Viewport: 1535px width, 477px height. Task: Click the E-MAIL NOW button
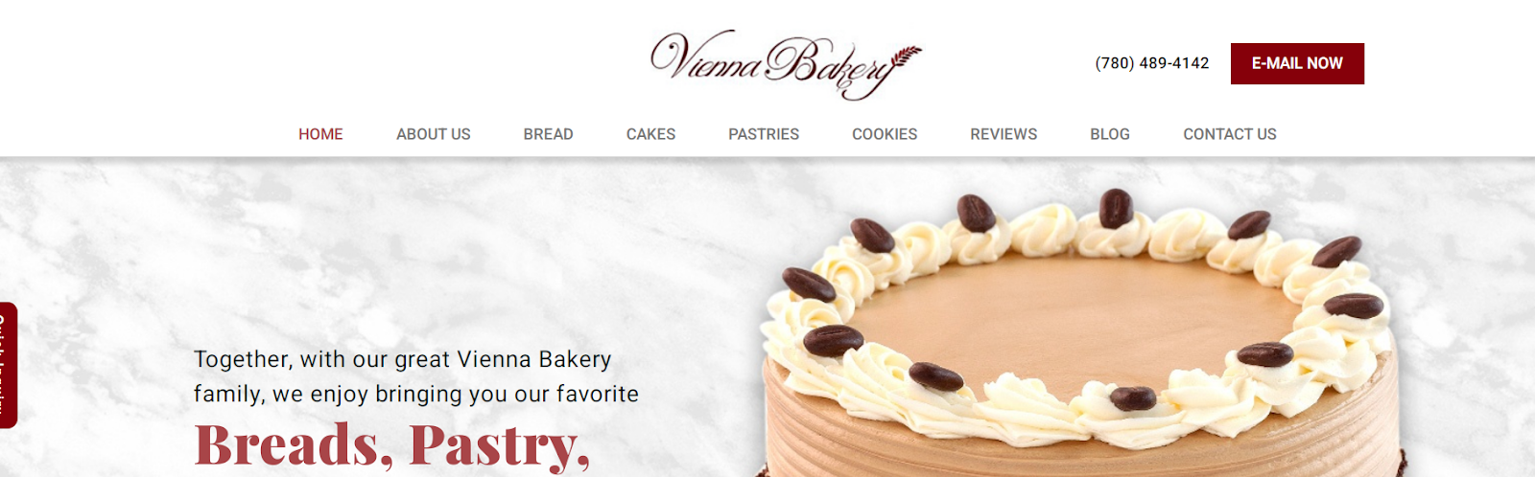pyautogui.click(x=1297, y=63)
